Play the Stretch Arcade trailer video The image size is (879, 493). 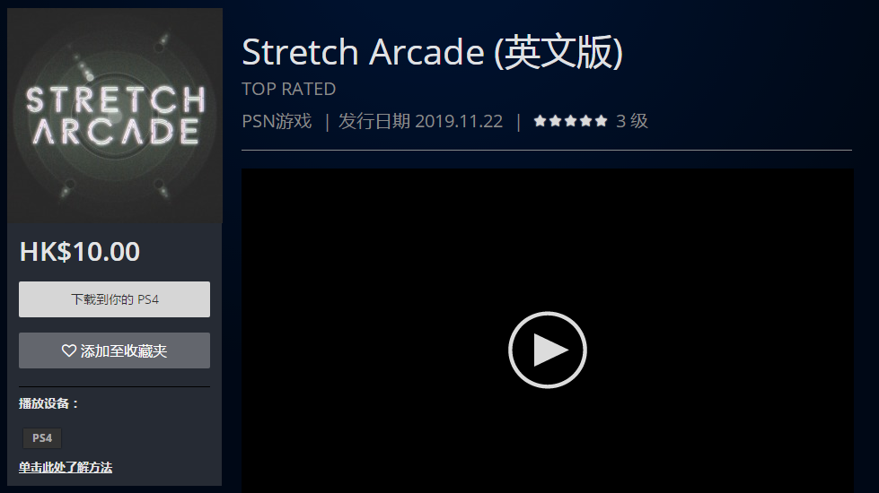tap(547, 350)
